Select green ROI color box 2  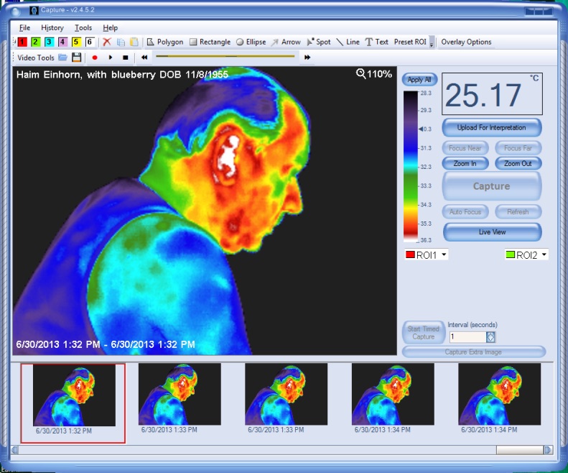click(35, 42)
